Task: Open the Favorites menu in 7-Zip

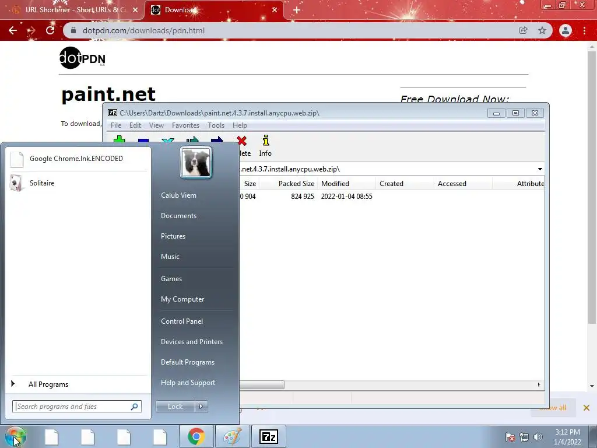Action: [x=186, y=125]
